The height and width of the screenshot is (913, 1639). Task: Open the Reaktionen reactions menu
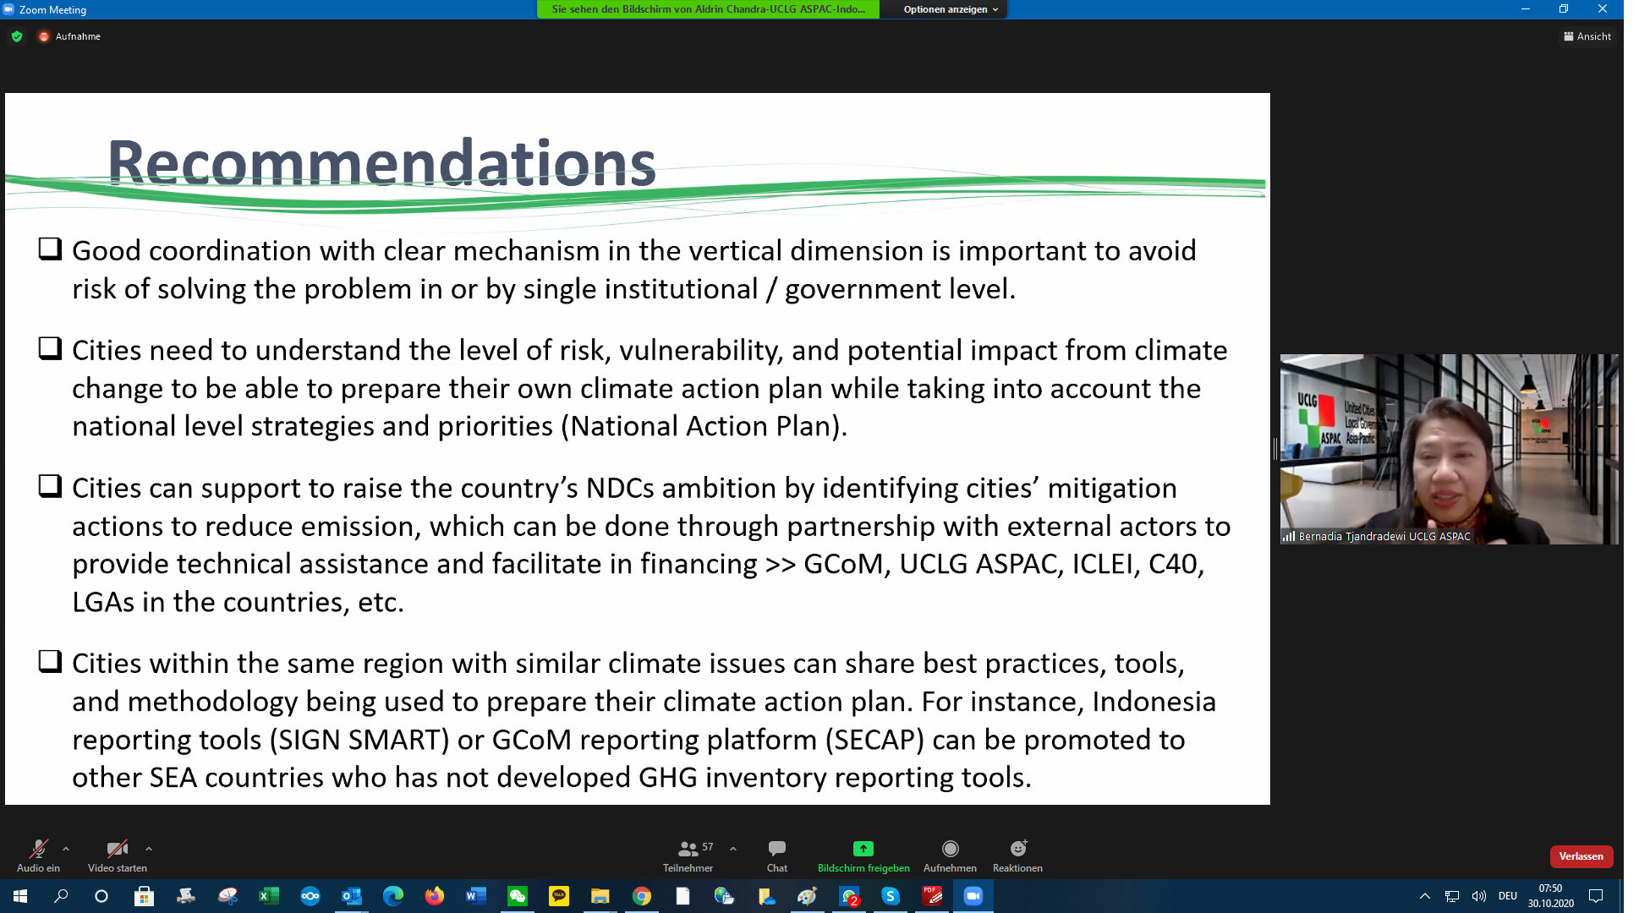pos(1017,849)
